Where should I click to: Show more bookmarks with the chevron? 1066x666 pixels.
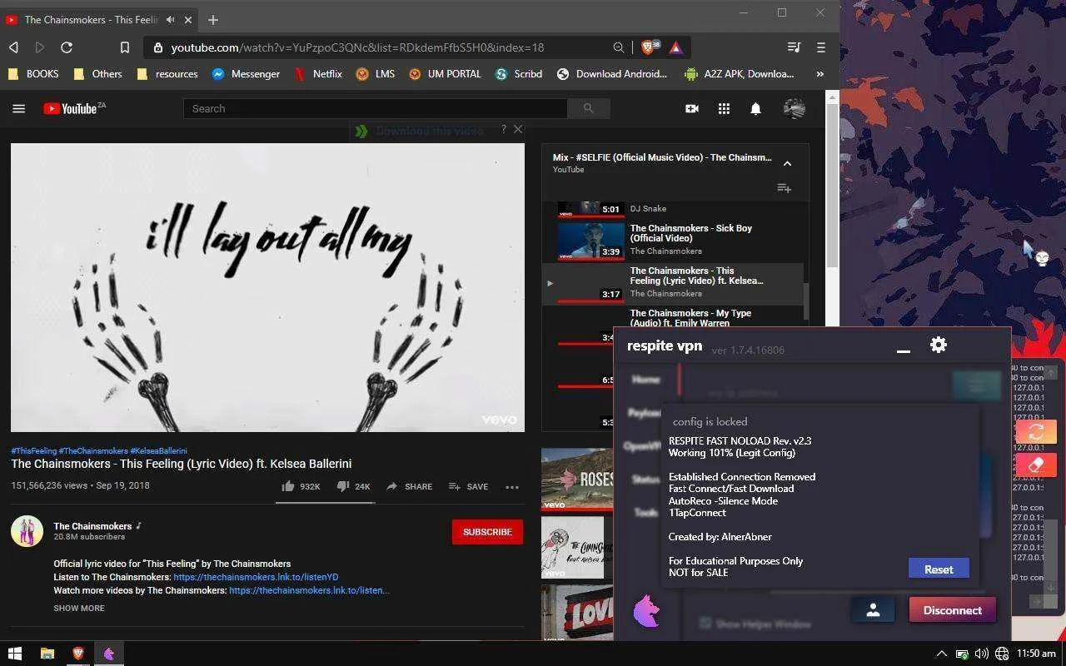tap(820, 74)
